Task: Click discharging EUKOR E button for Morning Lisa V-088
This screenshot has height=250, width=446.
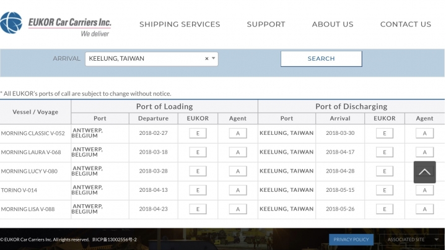Action: (385, 209)
